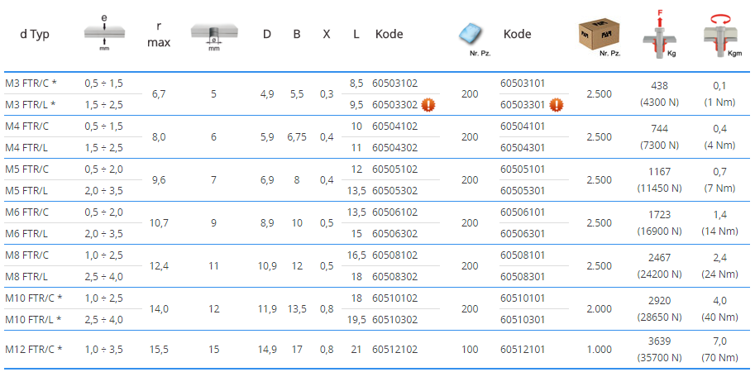Open the M12 code 60512101
755x372 pixels.
[523, 350]
